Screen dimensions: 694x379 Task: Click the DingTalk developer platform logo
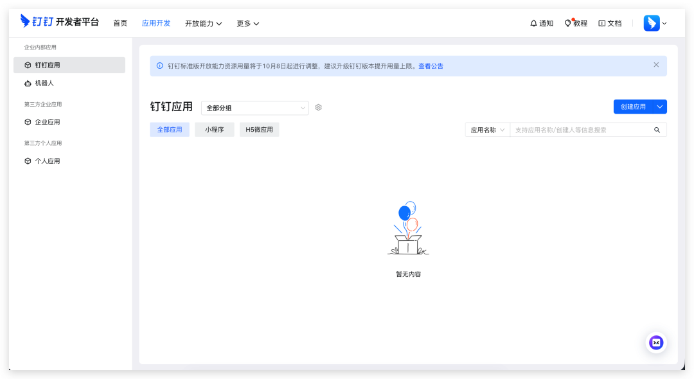(x=59, y=22)
